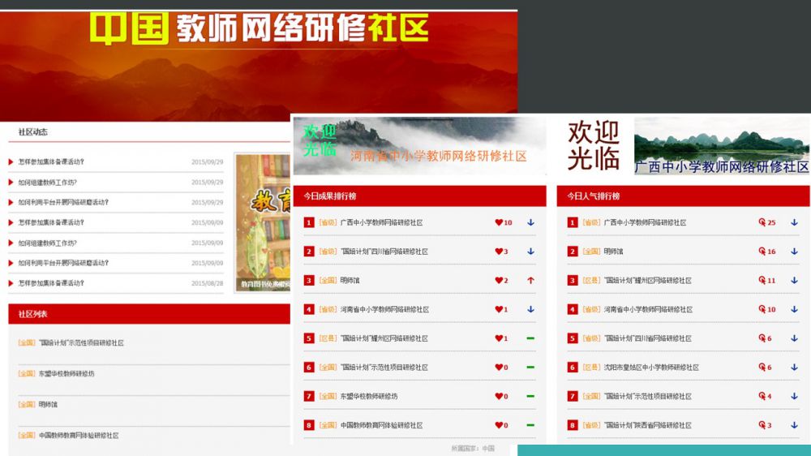Open 明师馆 in the 社区列表 section
811x456 pixels.
click(48, 404)
